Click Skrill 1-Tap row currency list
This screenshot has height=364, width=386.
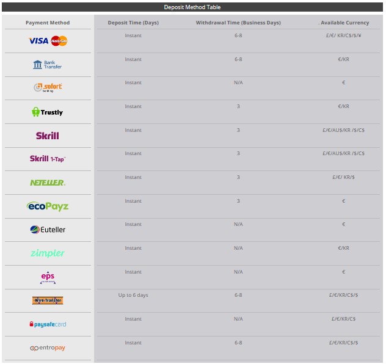tap(344, 153)
